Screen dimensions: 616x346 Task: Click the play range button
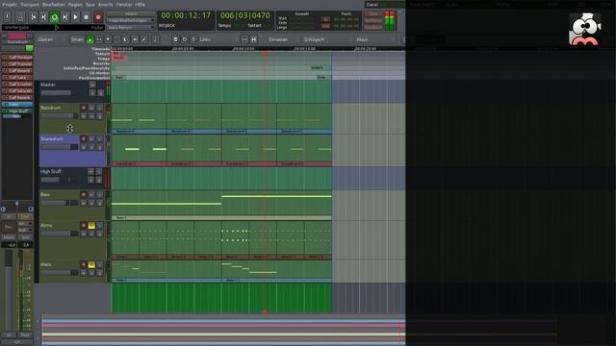tap(64, 17)
